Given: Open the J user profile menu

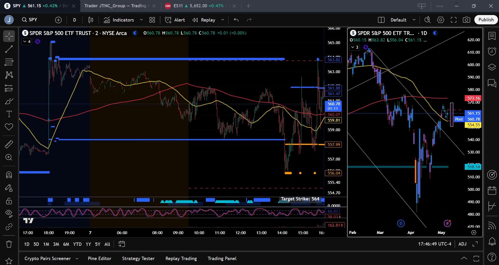Looking at the screenshot, I should [9, 20].
